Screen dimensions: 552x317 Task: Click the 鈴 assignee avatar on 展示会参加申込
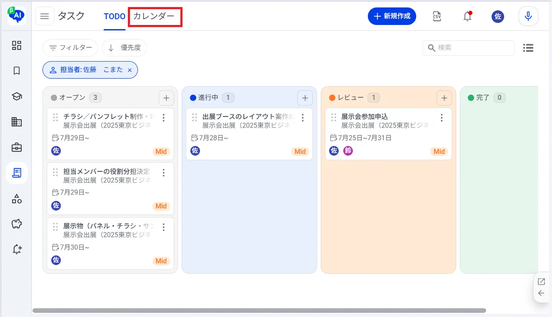pos(348,151)
